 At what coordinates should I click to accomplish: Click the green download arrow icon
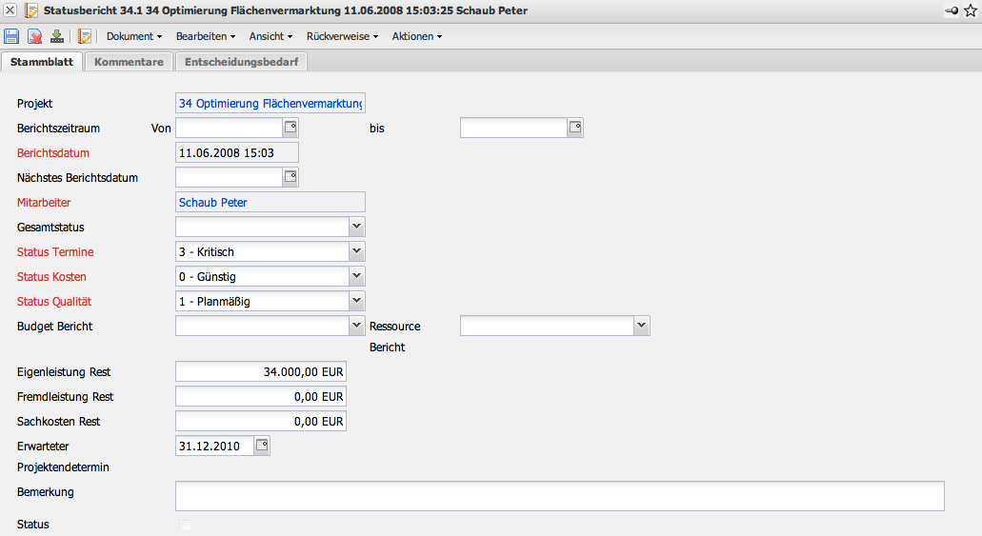[x=57, y=36]
